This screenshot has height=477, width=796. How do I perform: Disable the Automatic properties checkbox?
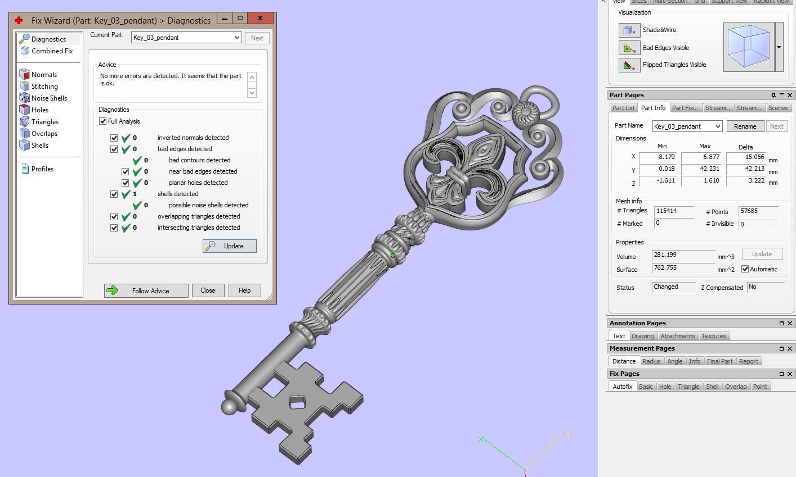(745, 269)
